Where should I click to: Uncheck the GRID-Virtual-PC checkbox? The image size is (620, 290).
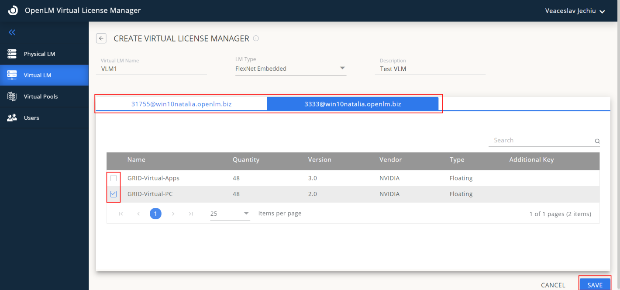114,194
